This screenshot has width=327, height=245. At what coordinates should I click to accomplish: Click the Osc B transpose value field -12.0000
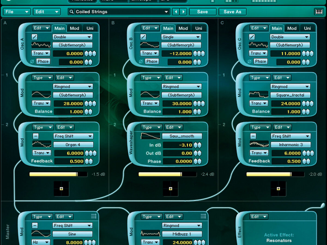[x=177, y=54]
